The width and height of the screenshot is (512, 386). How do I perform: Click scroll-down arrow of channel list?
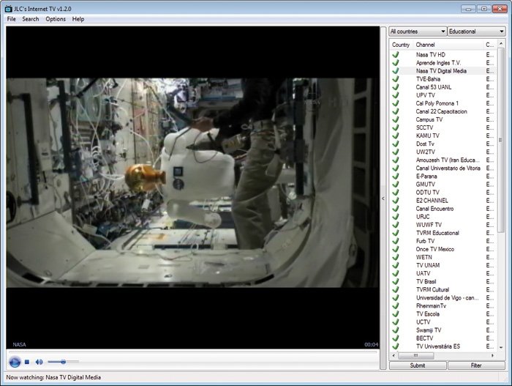coord(501,348)
